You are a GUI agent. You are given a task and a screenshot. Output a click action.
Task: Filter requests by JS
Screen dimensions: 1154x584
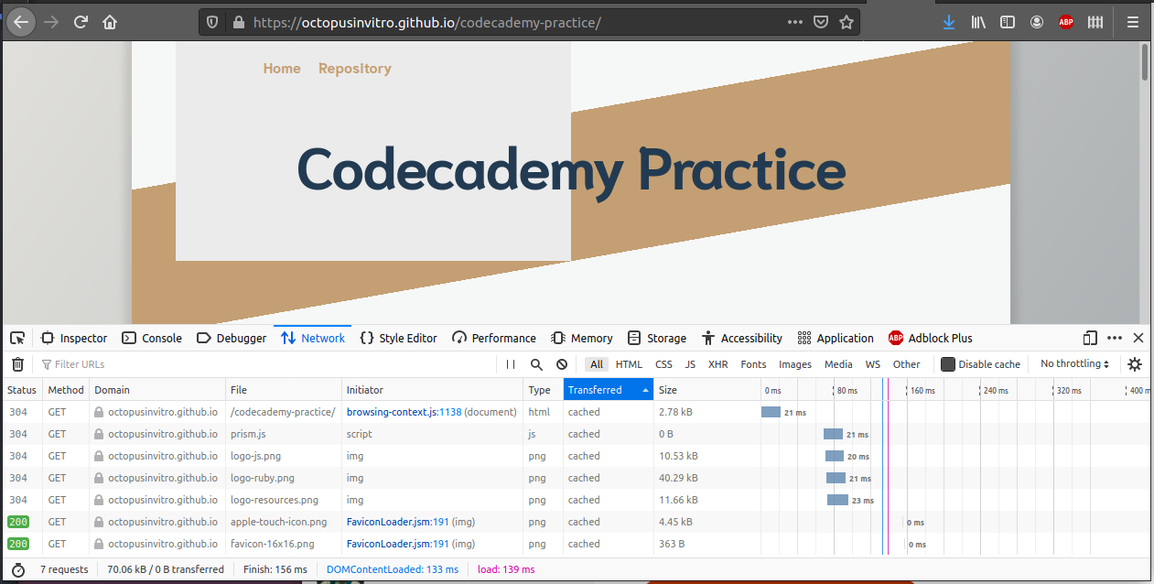point(690,364)
